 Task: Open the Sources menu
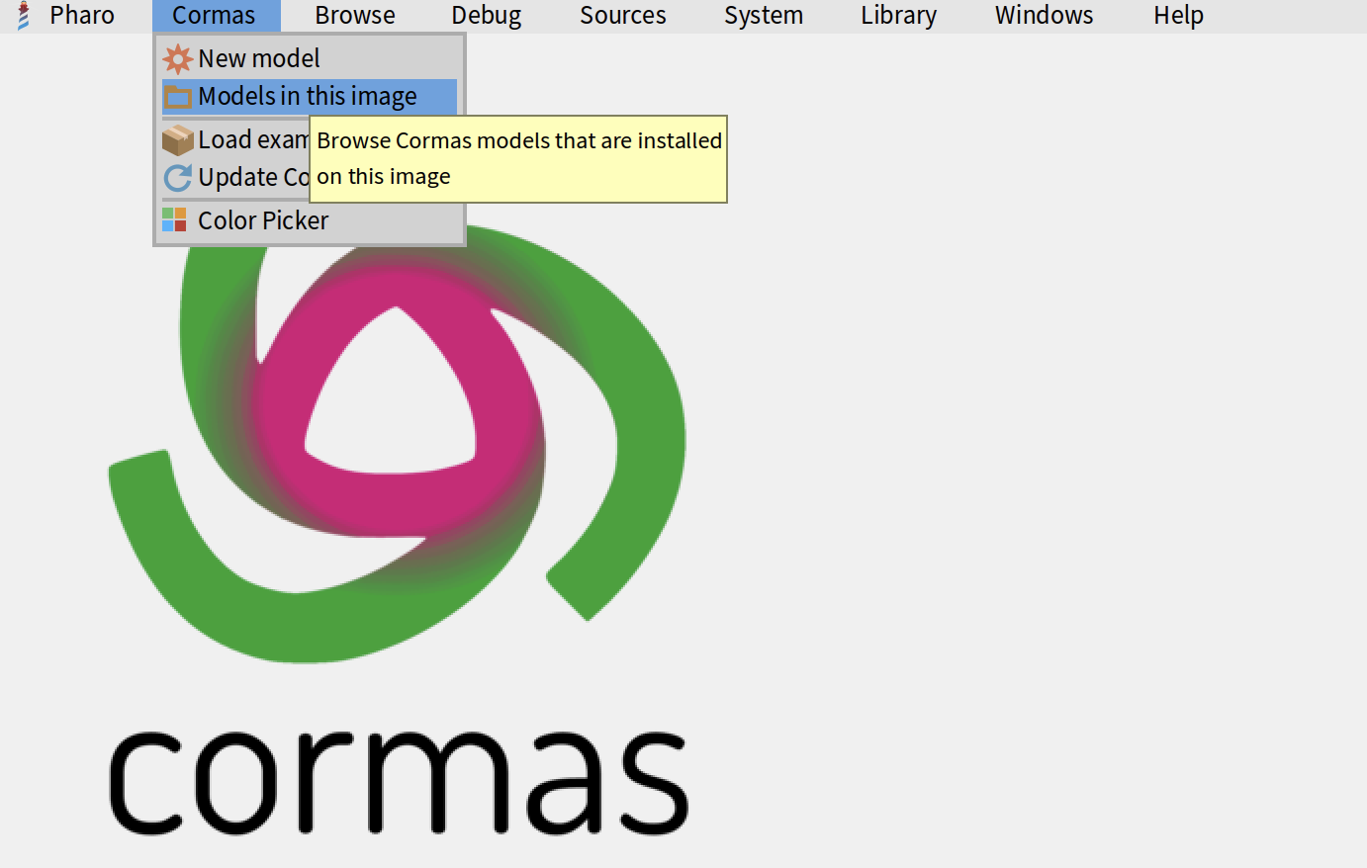(x=623, y=16)
